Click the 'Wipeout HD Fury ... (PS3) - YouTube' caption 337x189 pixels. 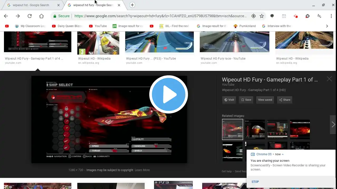[x=151, y=59]
